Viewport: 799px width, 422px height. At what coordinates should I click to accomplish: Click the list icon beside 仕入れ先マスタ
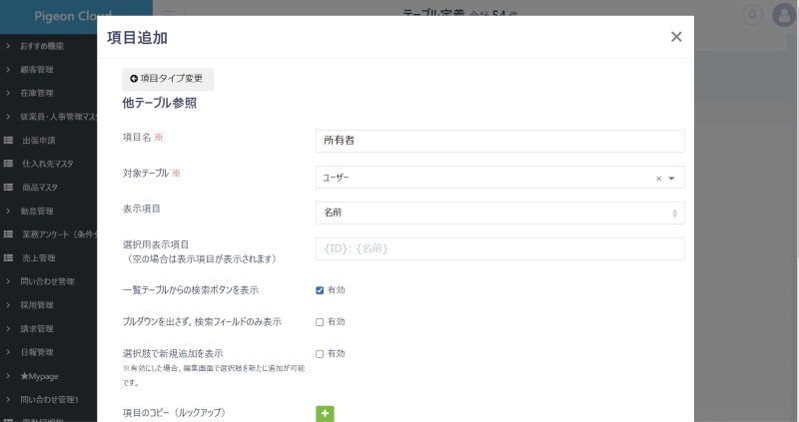(8, 164)
